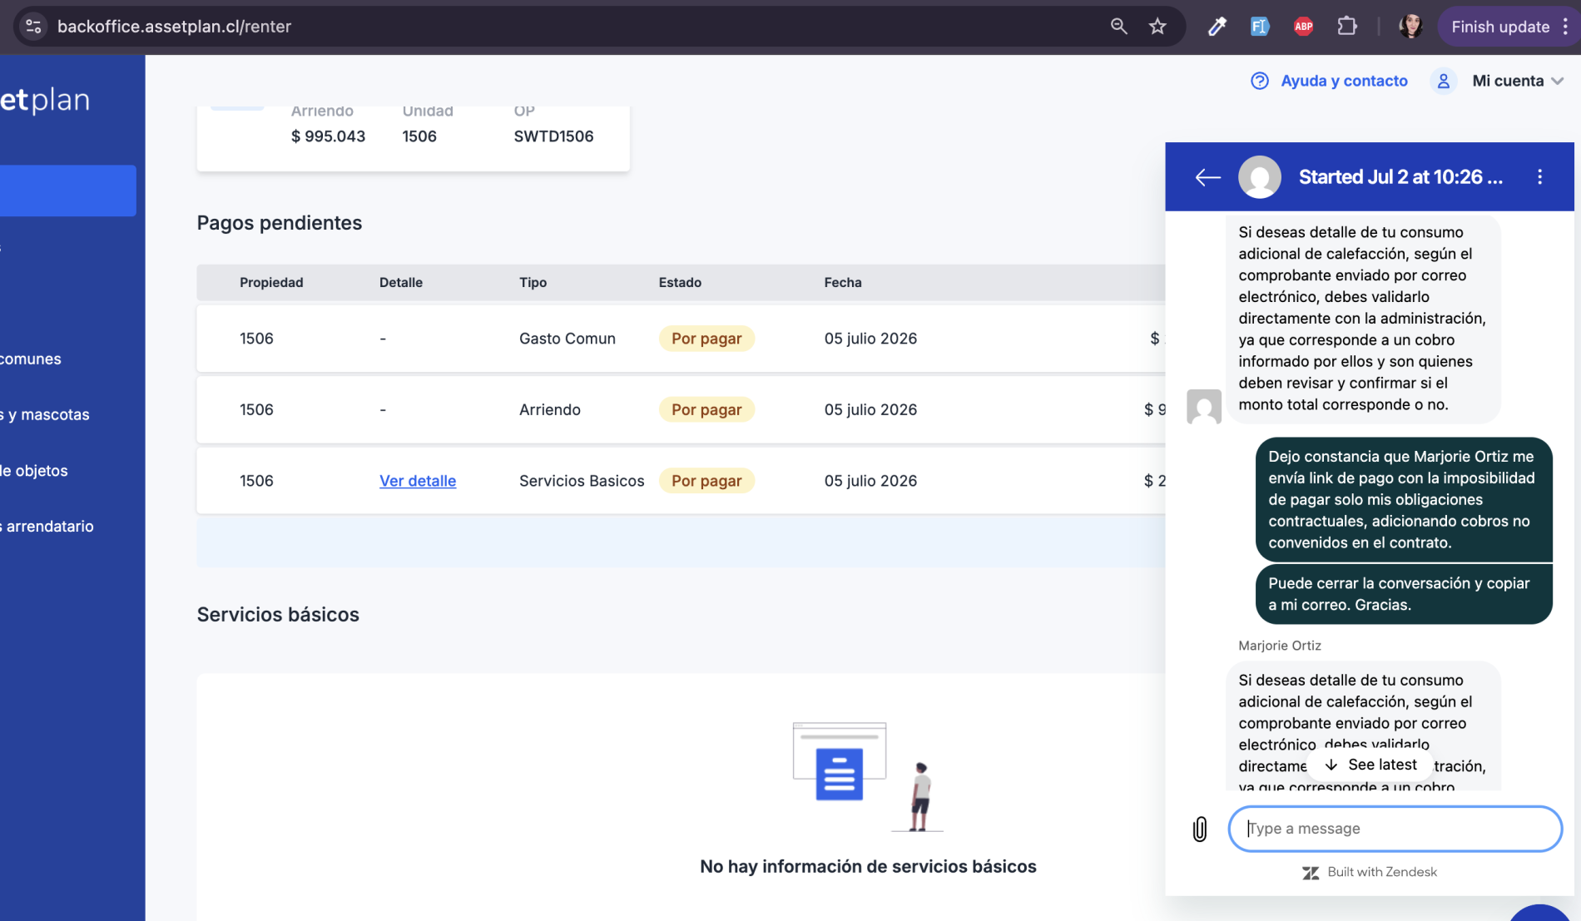Click the Finish update button
Screen dimensions: 1581x921
click(x=1500, y=27)
